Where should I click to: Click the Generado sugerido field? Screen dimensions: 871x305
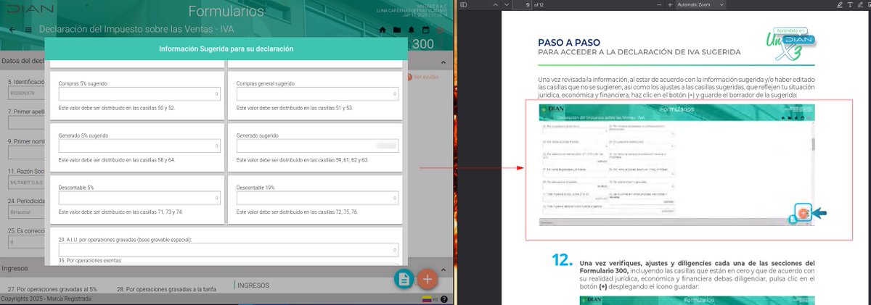(x=317, y=146)
